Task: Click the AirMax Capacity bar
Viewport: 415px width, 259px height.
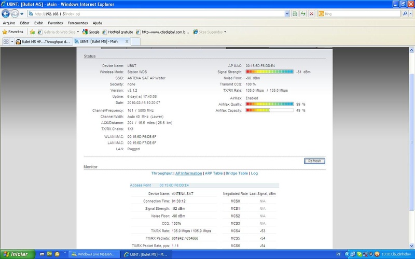Action: click(269, 110)
